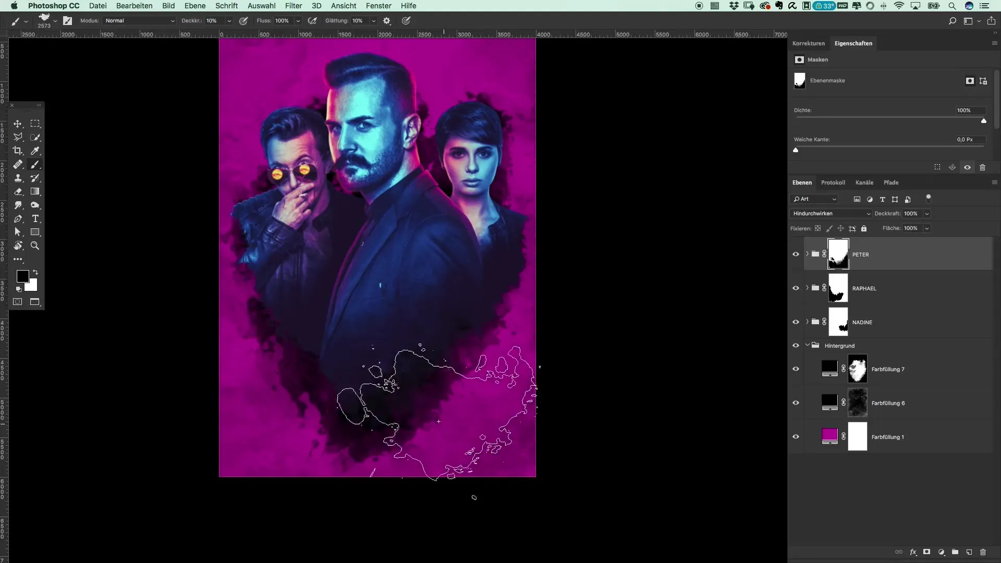This screenshot has height=563, width=1001.
Task: Change screen mode in toolbox
Action: pyautogui.click(x=35, y=302)
